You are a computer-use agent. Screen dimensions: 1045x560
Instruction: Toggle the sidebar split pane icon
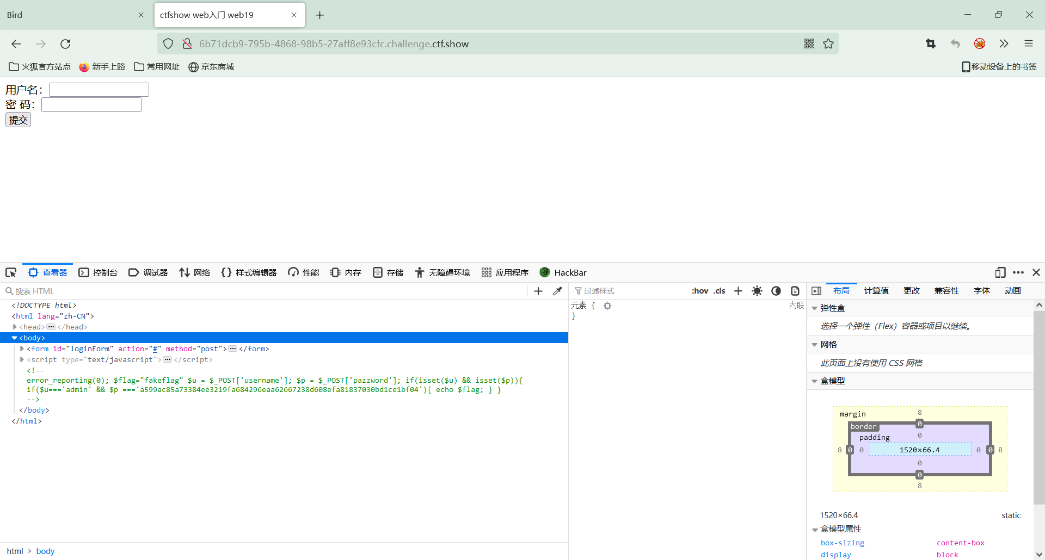tap(816, 291)
